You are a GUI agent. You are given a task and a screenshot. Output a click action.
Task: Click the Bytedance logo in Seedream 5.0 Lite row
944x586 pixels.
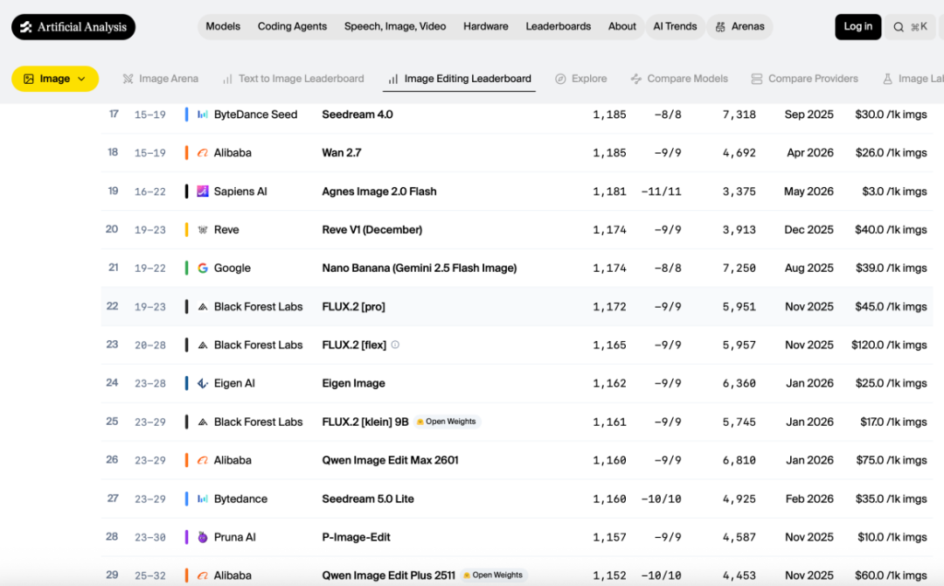(x=203, y=499)
